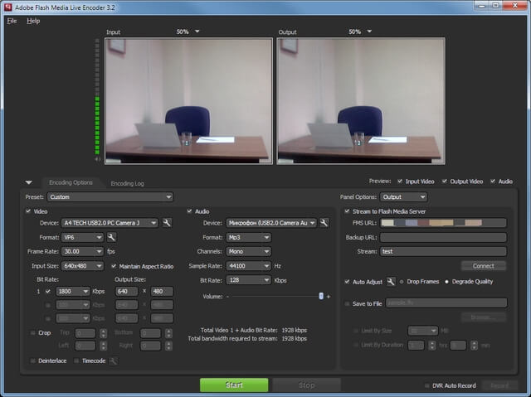Toggle Output Video preview checkbox
531x397 pixels.
[445, 182]
